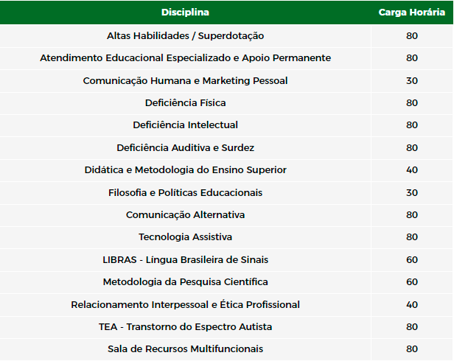Image resolution: width=454 pixels, height=361 pixels.
Task: Click the 40 hours value for Didática
Action: click(412, 170)
